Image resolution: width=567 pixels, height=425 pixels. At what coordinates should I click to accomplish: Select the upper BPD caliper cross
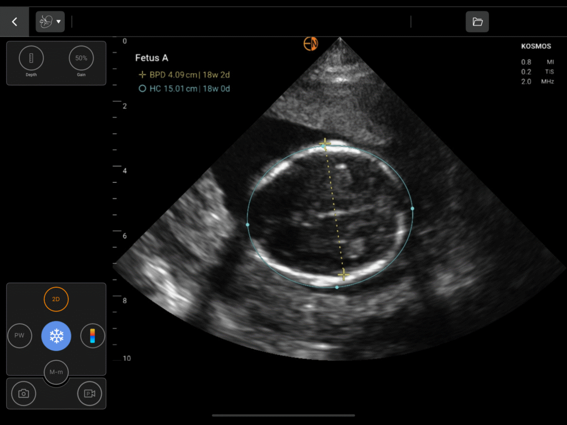pos(325,144)
